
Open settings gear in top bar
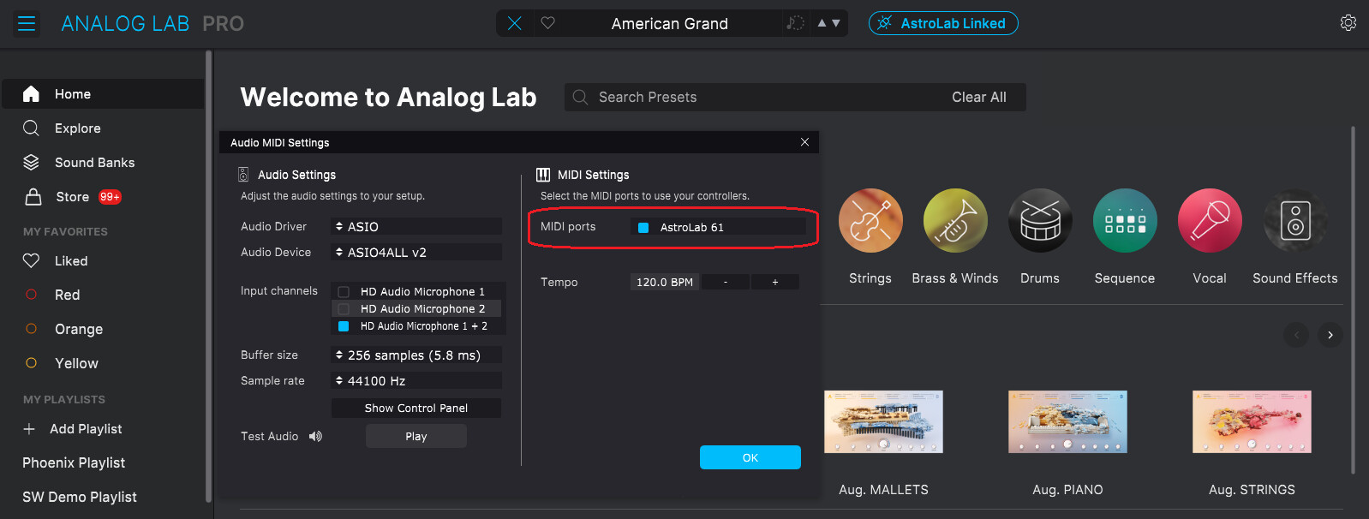tap(1348, 23)
